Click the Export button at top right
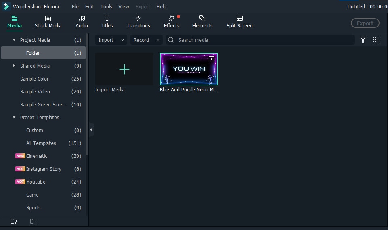 (365, 23)
